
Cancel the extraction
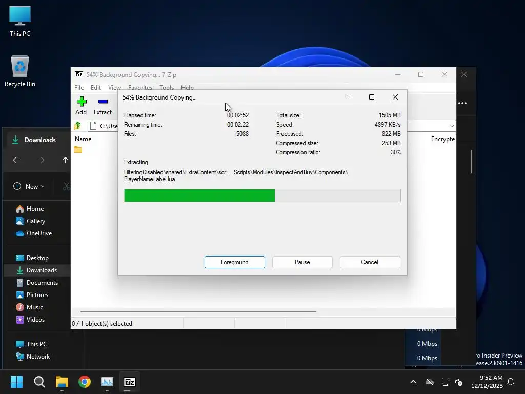[370, 262]
